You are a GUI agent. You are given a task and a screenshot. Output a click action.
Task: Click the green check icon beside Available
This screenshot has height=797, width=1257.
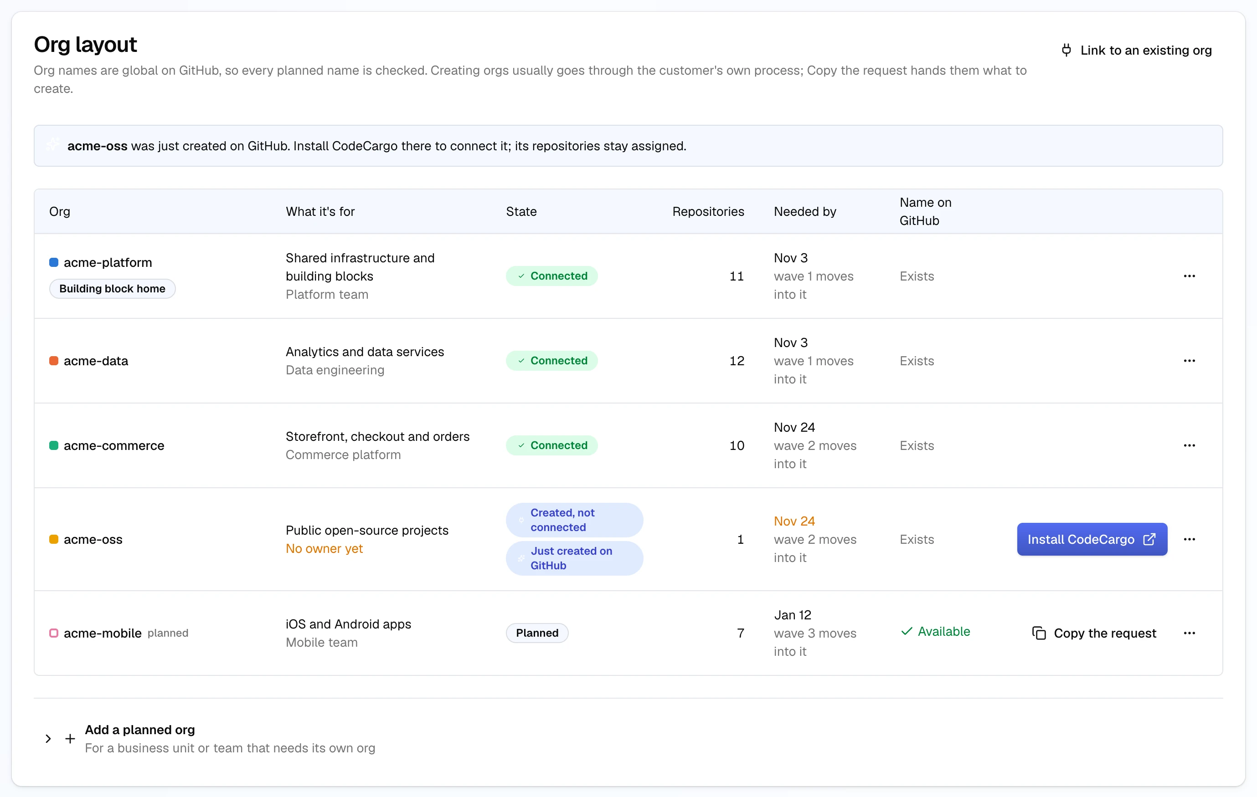(907, 631)
